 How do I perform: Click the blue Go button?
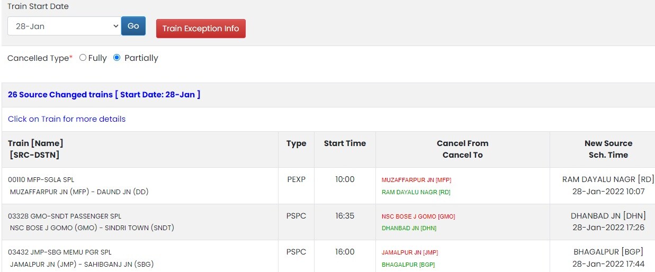pyautogui.click(x=133, y=26)
